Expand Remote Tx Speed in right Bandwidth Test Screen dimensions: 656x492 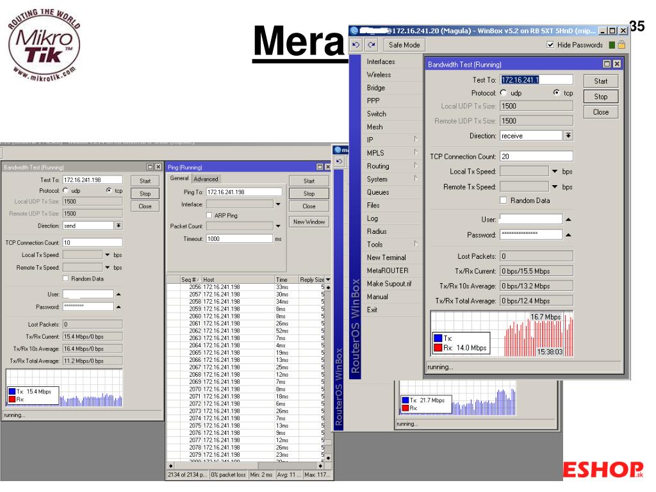point(555,187)
